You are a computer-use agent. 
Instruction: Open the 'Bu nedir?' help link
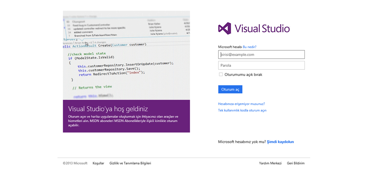[249, 47]
